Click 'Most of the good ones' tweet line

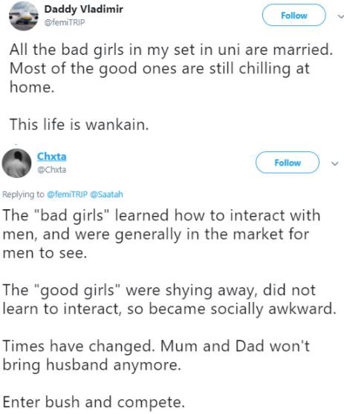[160, 68]
